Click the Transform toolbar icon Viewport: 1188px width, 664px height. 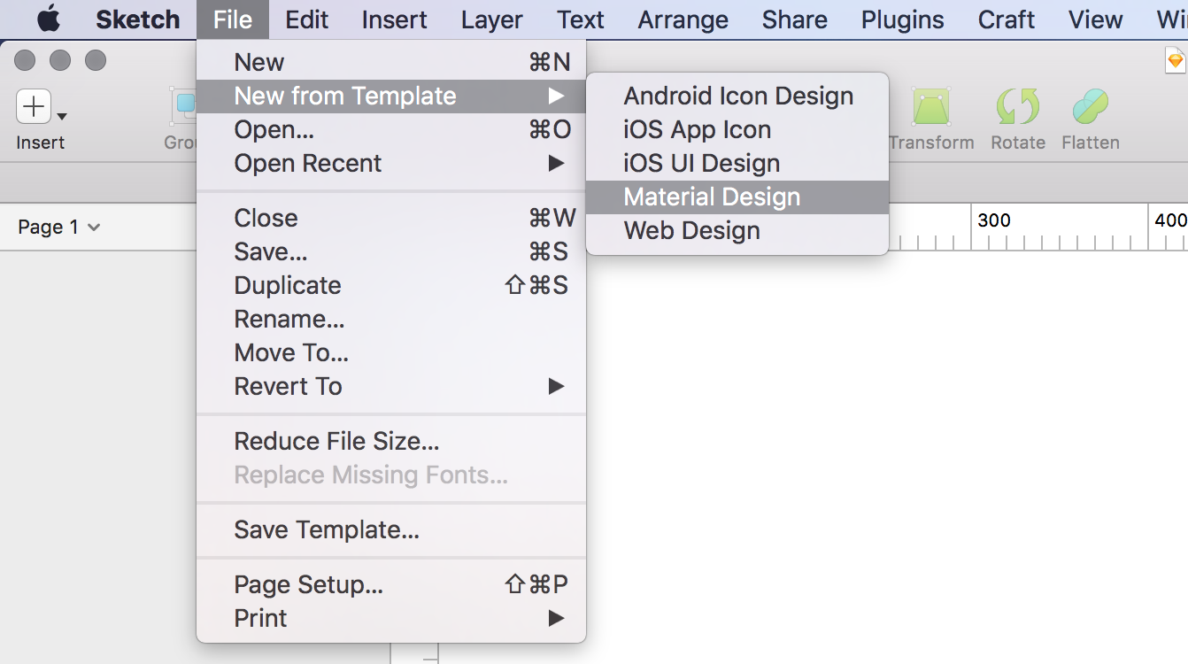931,107
